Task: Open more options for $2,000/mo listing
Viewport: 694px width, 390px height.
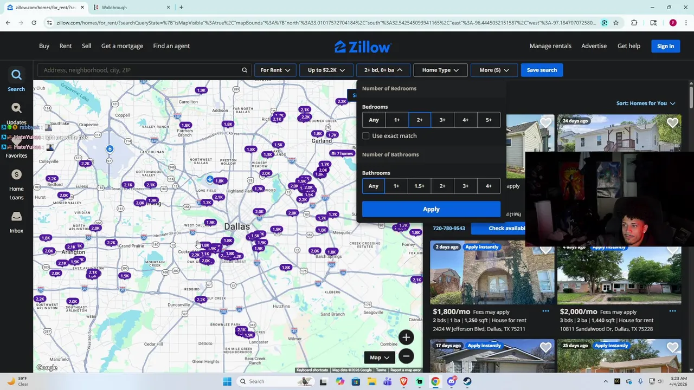Action: 672,311
